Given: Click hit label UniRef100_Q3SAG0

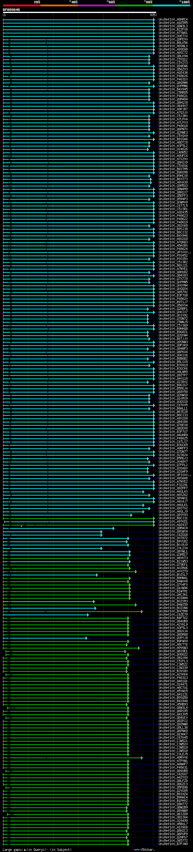Looking at the screenshot, I should (173, 468).
